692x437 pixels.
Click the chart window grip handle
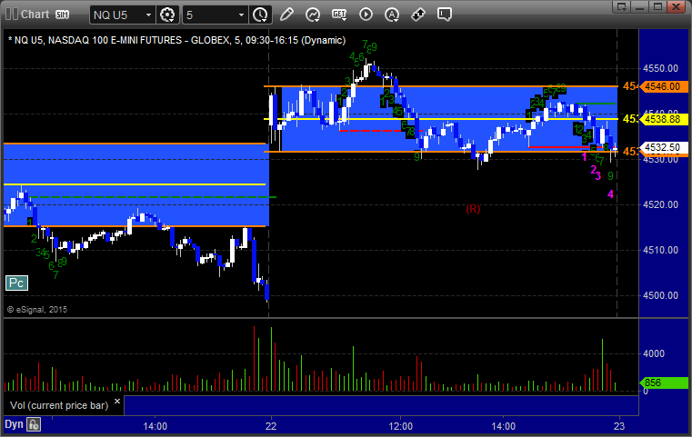[12, 15]
